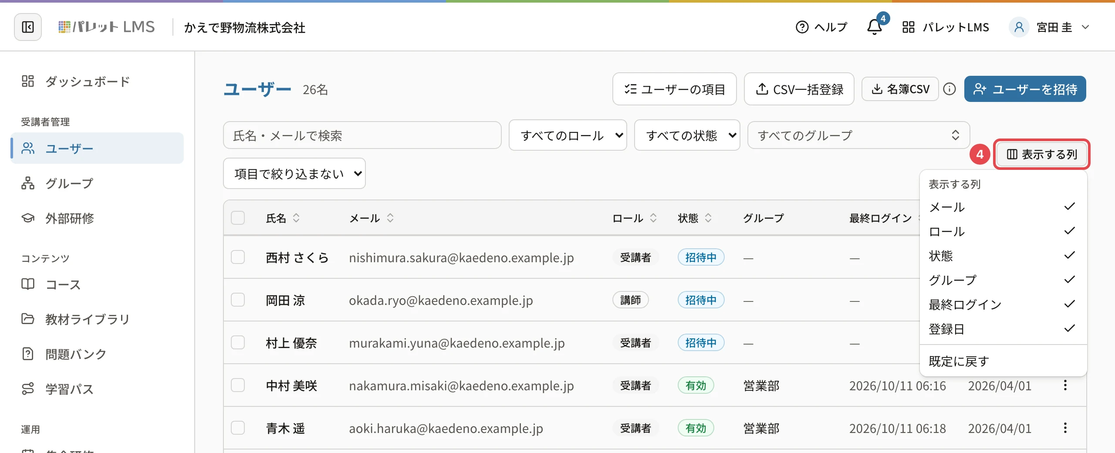Click the info icon next to 名簿CSV
Screen dimensions: 1115x453
(949, 89)
